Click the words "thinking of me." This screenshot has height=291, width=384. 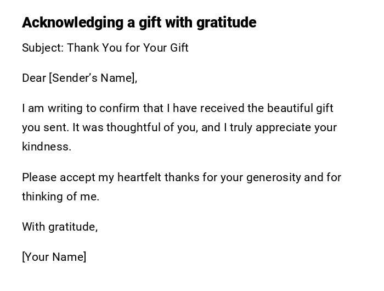coord(60,197)
